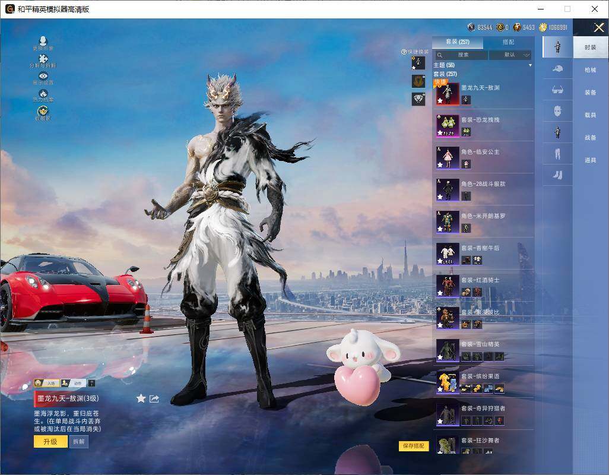
Task: Select the first quick-swap outfit slot
Action: [418, 63]
